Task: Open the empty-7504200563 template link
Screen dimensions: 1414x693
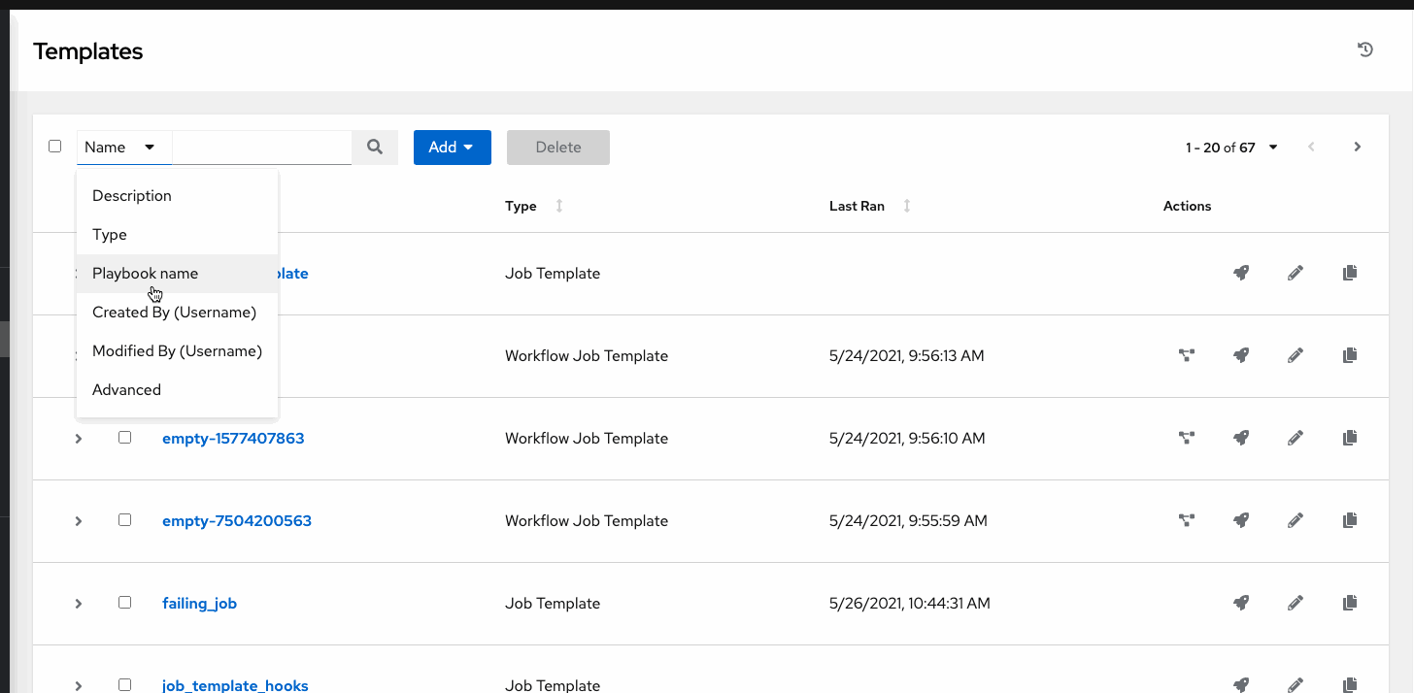Action: [x=237, y=521]
